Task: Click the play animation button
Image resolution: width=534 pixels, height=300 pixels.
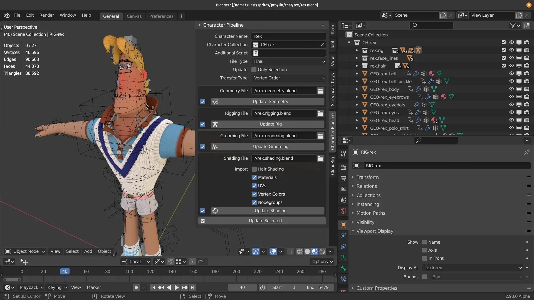Action: point(176,287)
